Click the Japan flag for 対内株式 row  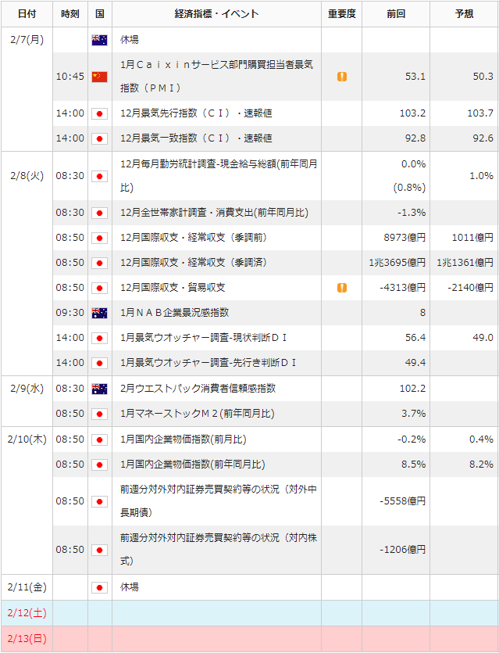(x=99, y=550)
